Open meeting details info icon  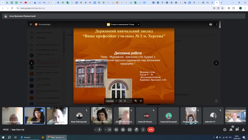coord(225,130)
